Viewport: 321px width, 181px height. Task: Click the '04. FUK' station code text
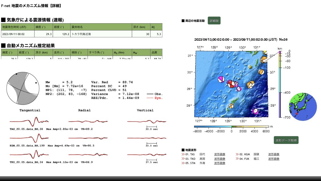(x=245, y=159)
